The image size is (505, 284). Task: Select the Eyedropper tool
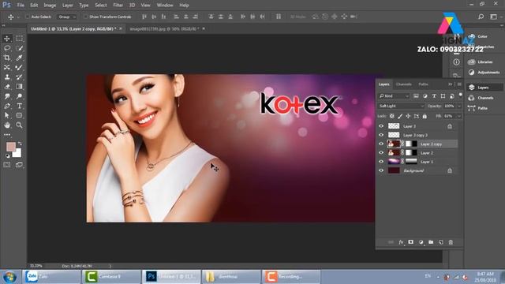[19, 58]
